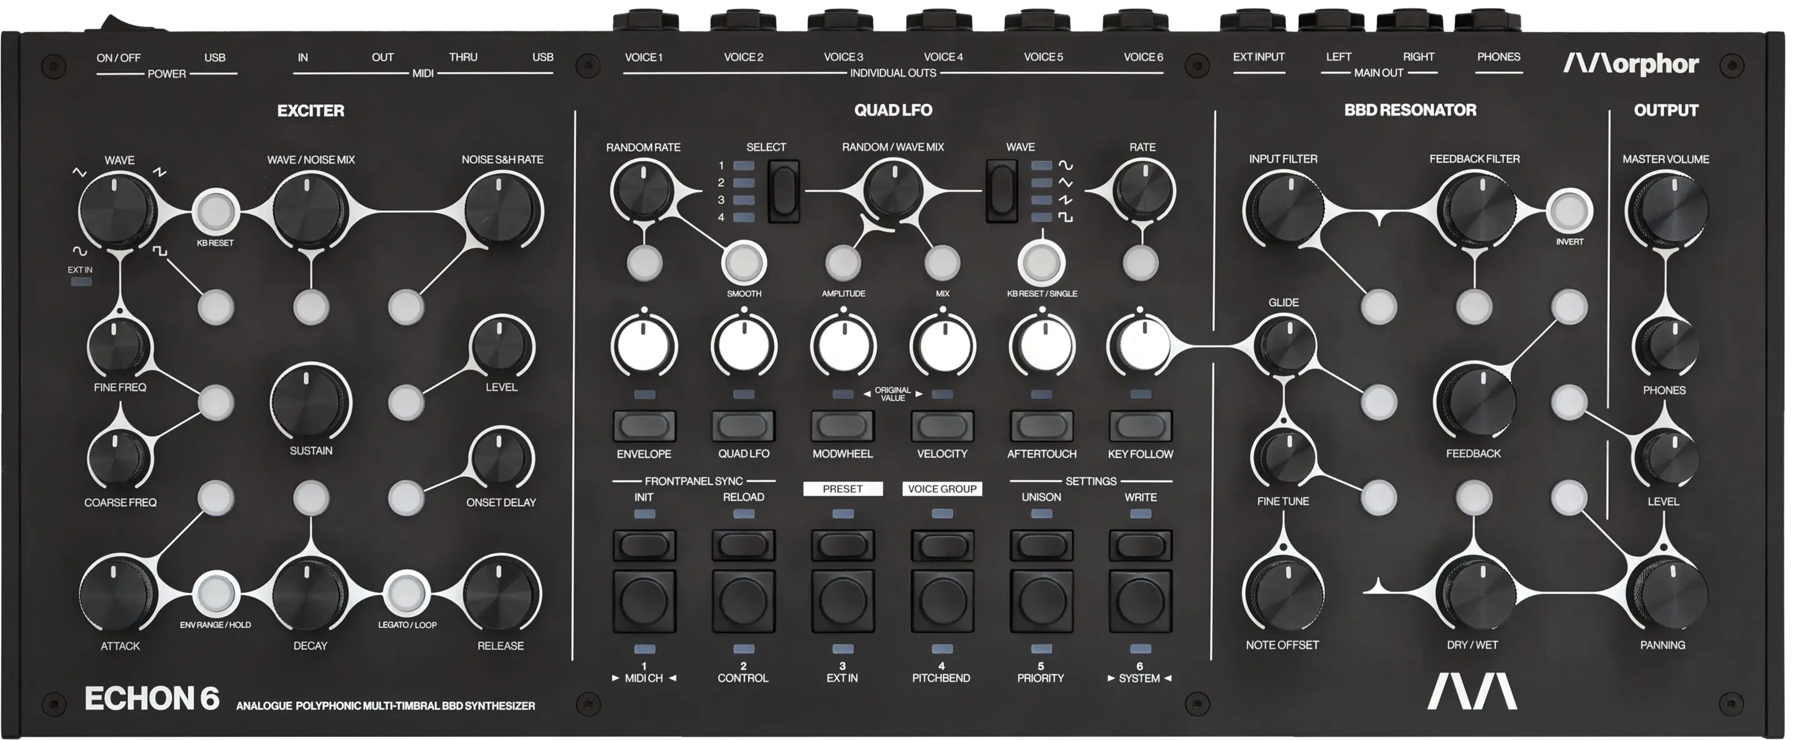
Task: Click the RANDOM / WAVE MIX knob
Action: pos(892,191)
